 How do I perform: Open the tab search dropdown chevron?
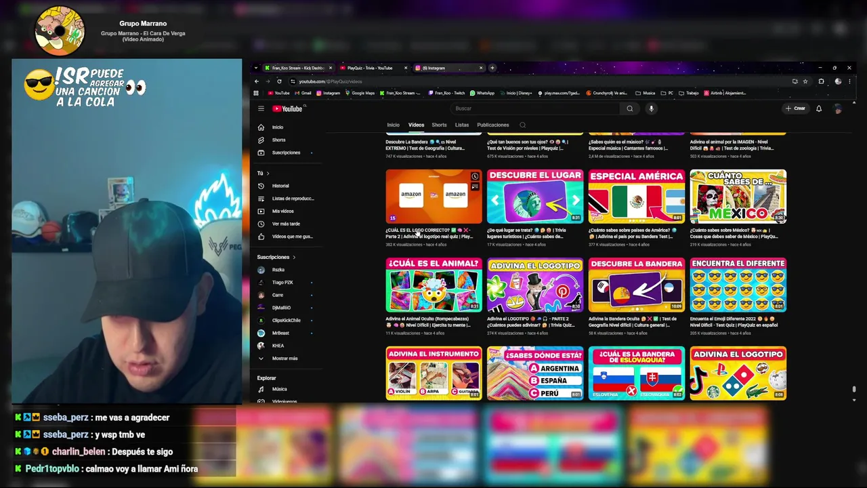[x=255, y=68]
